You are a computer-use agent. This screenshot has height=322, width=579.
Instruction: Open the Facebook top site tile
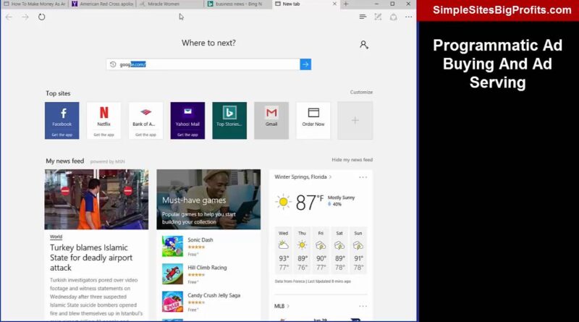tap(62, 120)
